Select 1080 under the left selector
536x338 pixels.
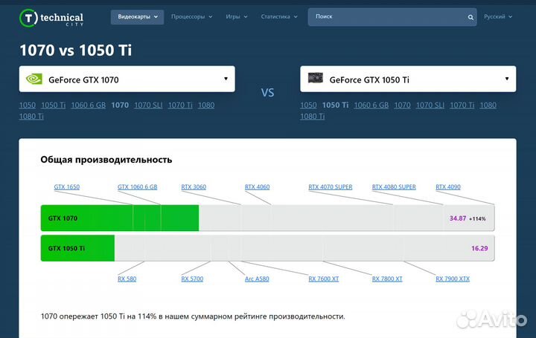tap(206, 105)
